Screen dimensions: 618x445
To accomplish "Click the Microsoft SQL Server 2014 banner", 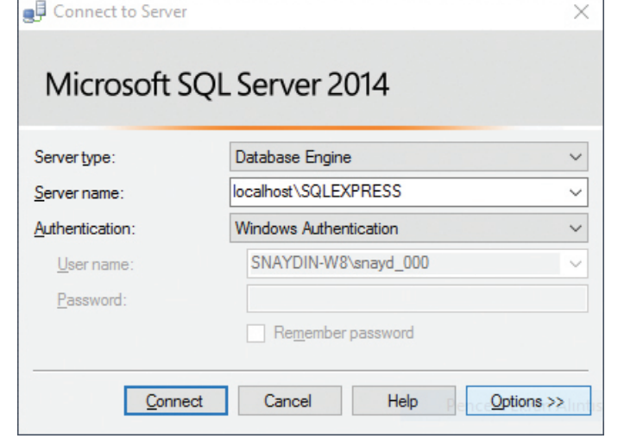I will tap(216, 85).
